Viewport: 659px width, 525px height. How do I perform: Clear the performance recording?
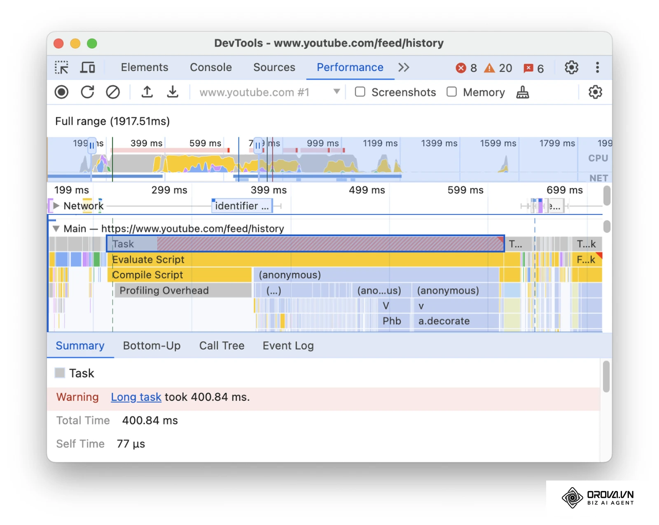coord(113,92)
